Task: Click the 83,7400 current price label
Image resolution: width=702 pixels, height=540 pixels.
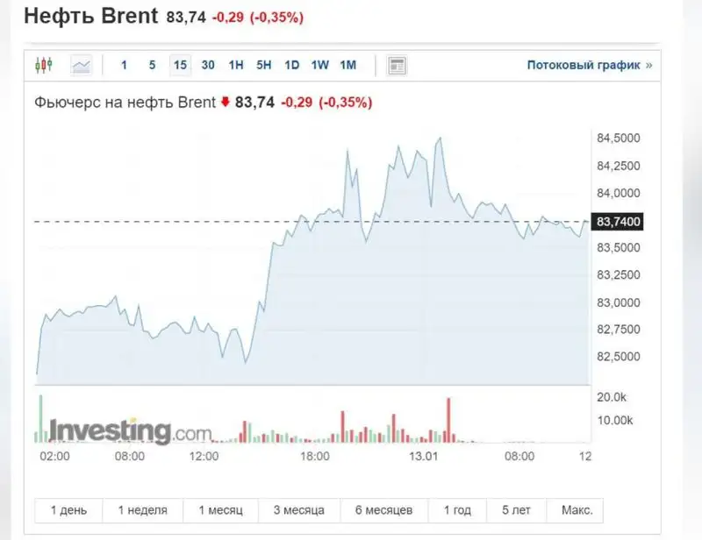Action: 620,223
